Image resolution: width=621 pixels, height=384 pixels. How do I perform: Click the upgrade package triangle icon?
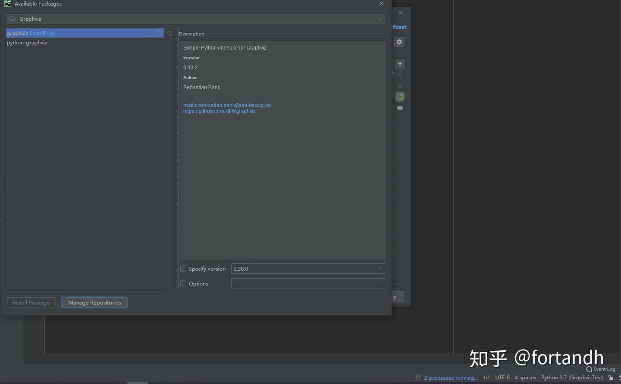coord(400,85)
